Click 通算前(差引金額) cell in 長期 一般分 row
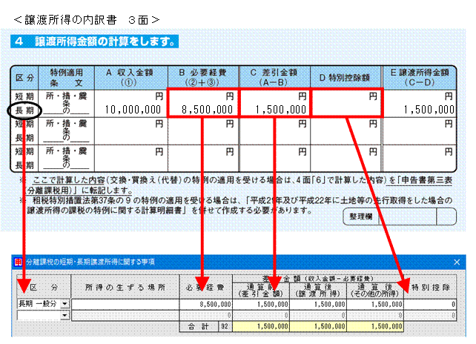 [x=261, y=304]
